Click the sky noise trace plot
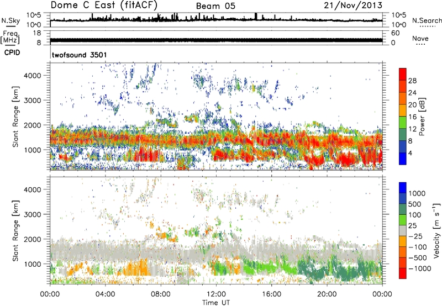Viewport: 442px width, 306px height. coord(216,20)
